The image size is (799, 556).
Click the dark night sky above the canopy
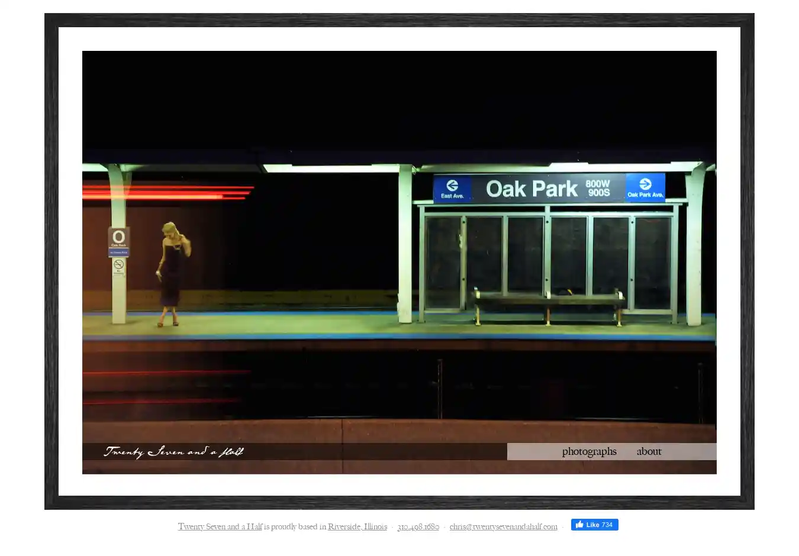tap(399, 101)
